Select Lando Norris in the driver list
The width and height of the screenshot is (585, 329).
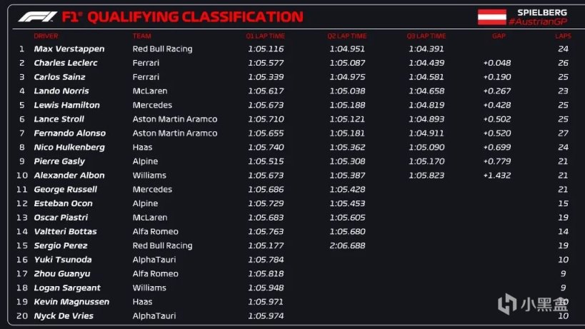coord(61,91)
